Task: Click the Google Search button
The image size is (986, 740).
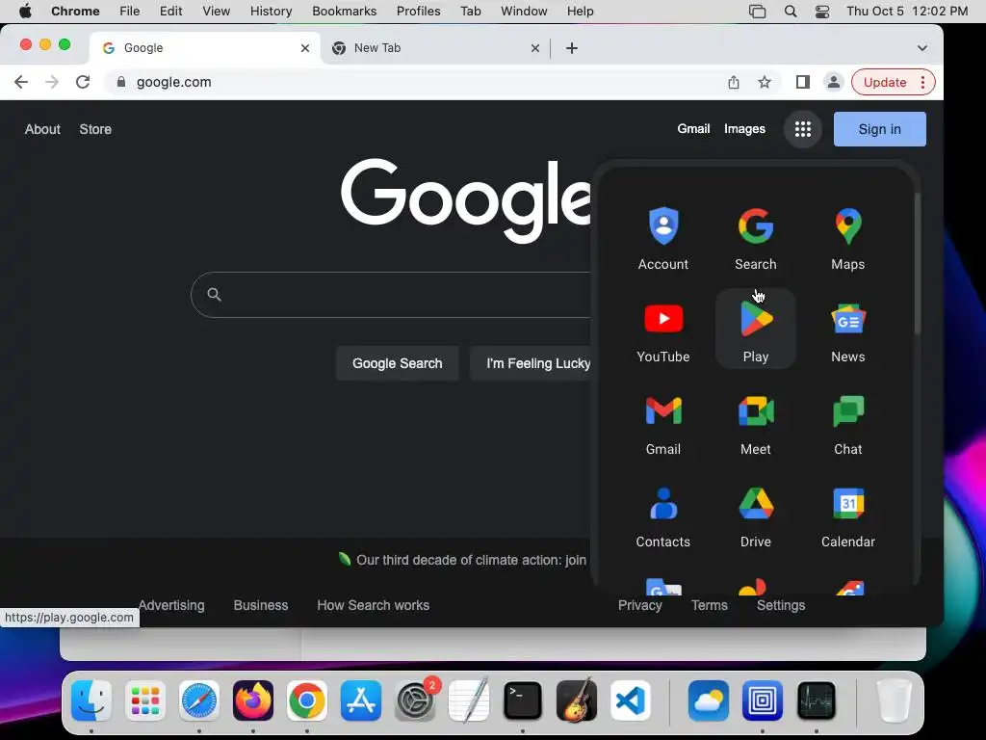Action: 397,363
